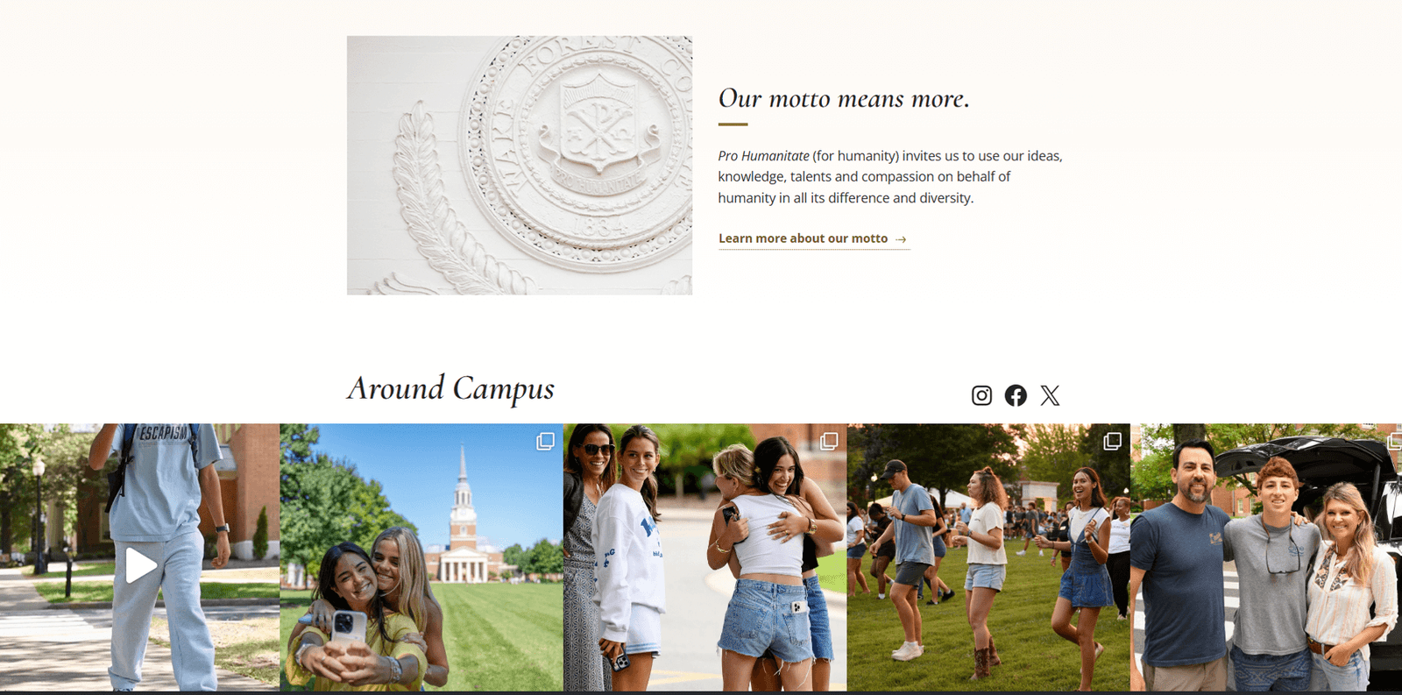Screen dimensions: 1402x695
Task: Click the motto description paragraph
Action: [890, 177]
